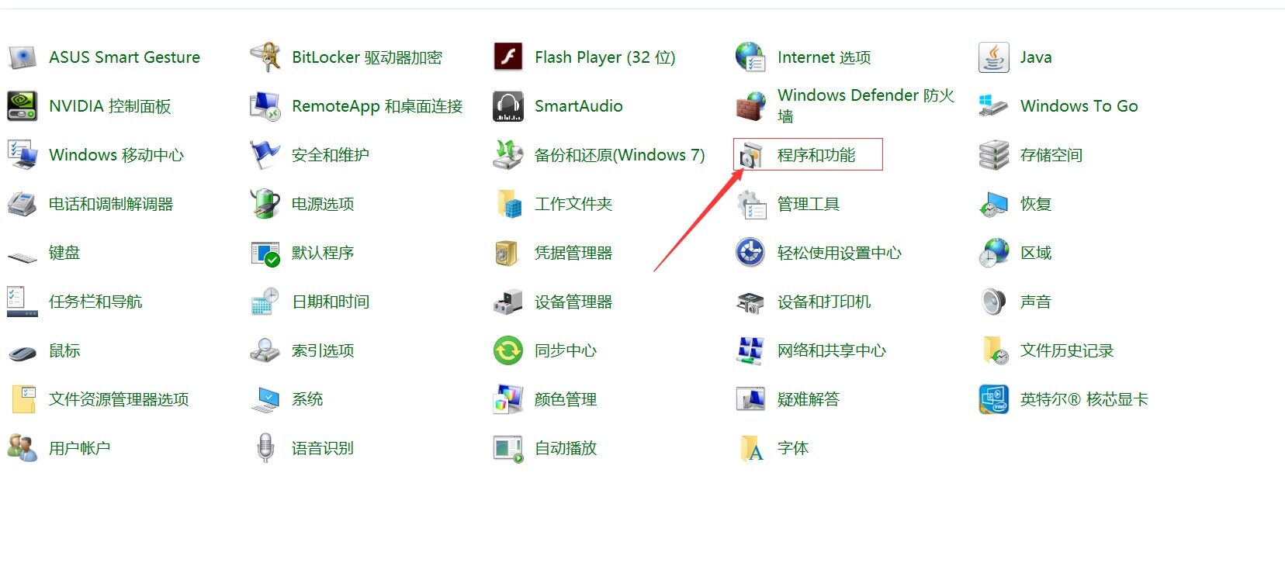Open the SmartAudio headphones icon
Screen dimensions: 1285x576
coord(508,106)
